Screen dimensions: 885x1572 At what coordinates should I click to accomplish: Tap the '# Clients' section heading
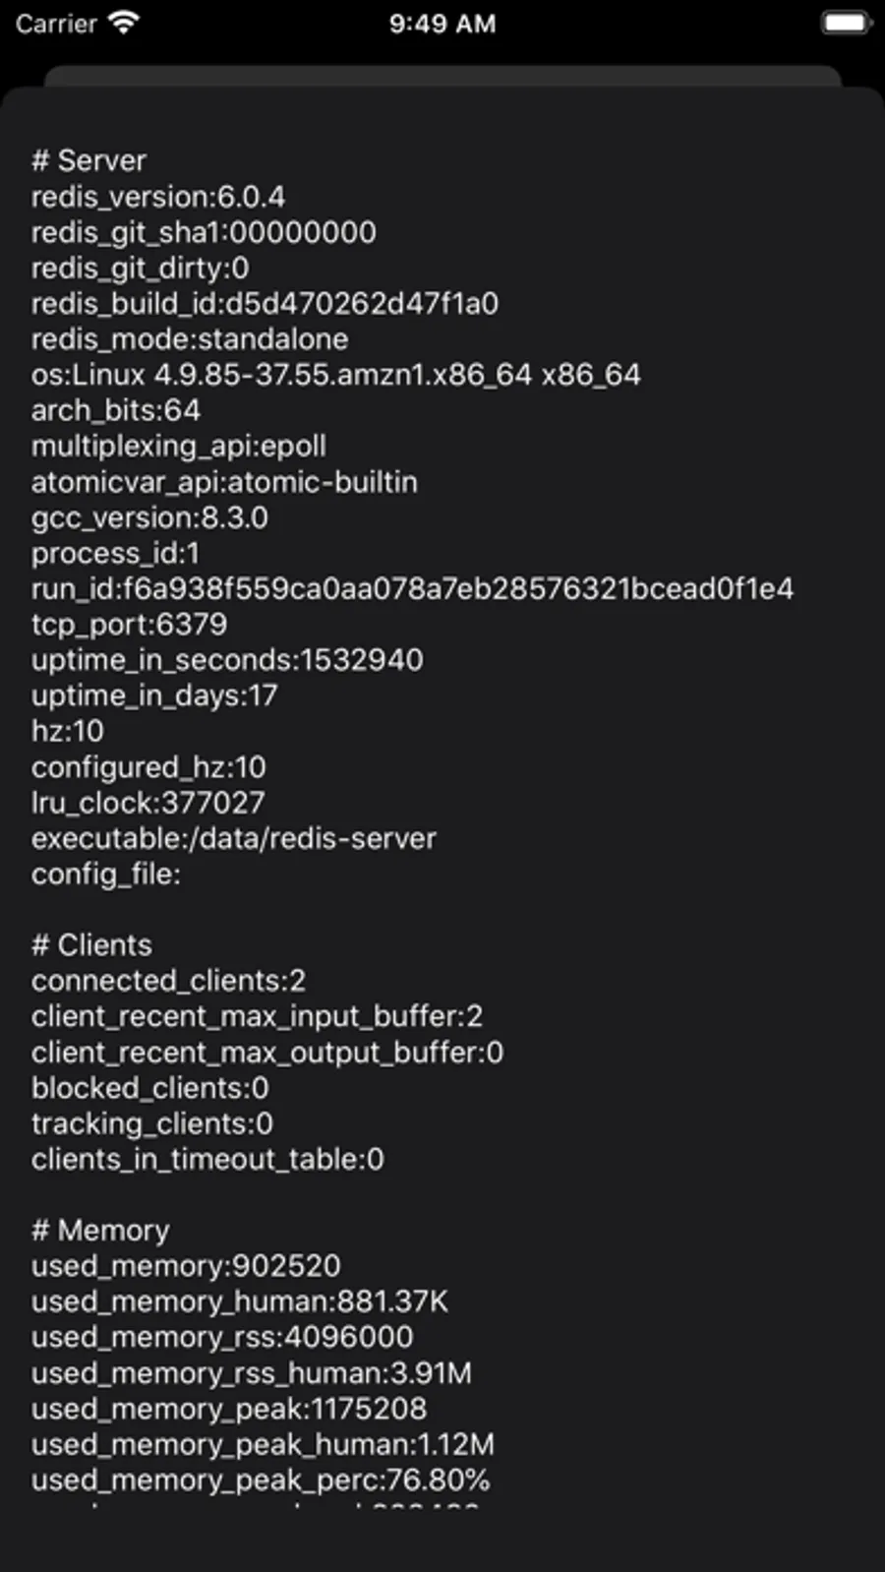pyautogui.click(x=91, y=945)
